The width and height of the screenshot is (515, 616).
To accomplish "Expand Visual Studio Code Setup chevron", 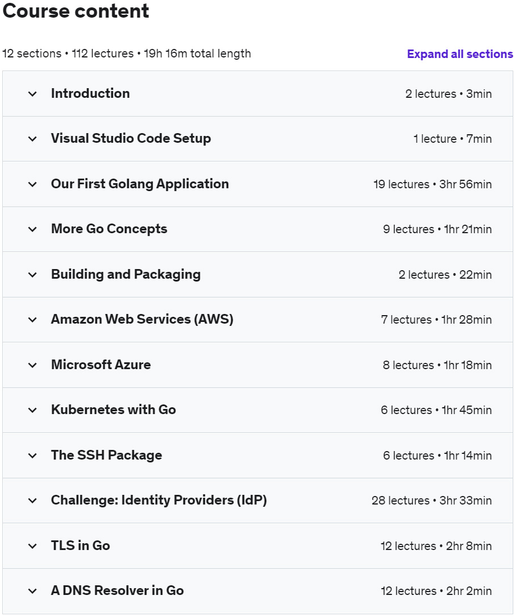I will click(32, 139).
